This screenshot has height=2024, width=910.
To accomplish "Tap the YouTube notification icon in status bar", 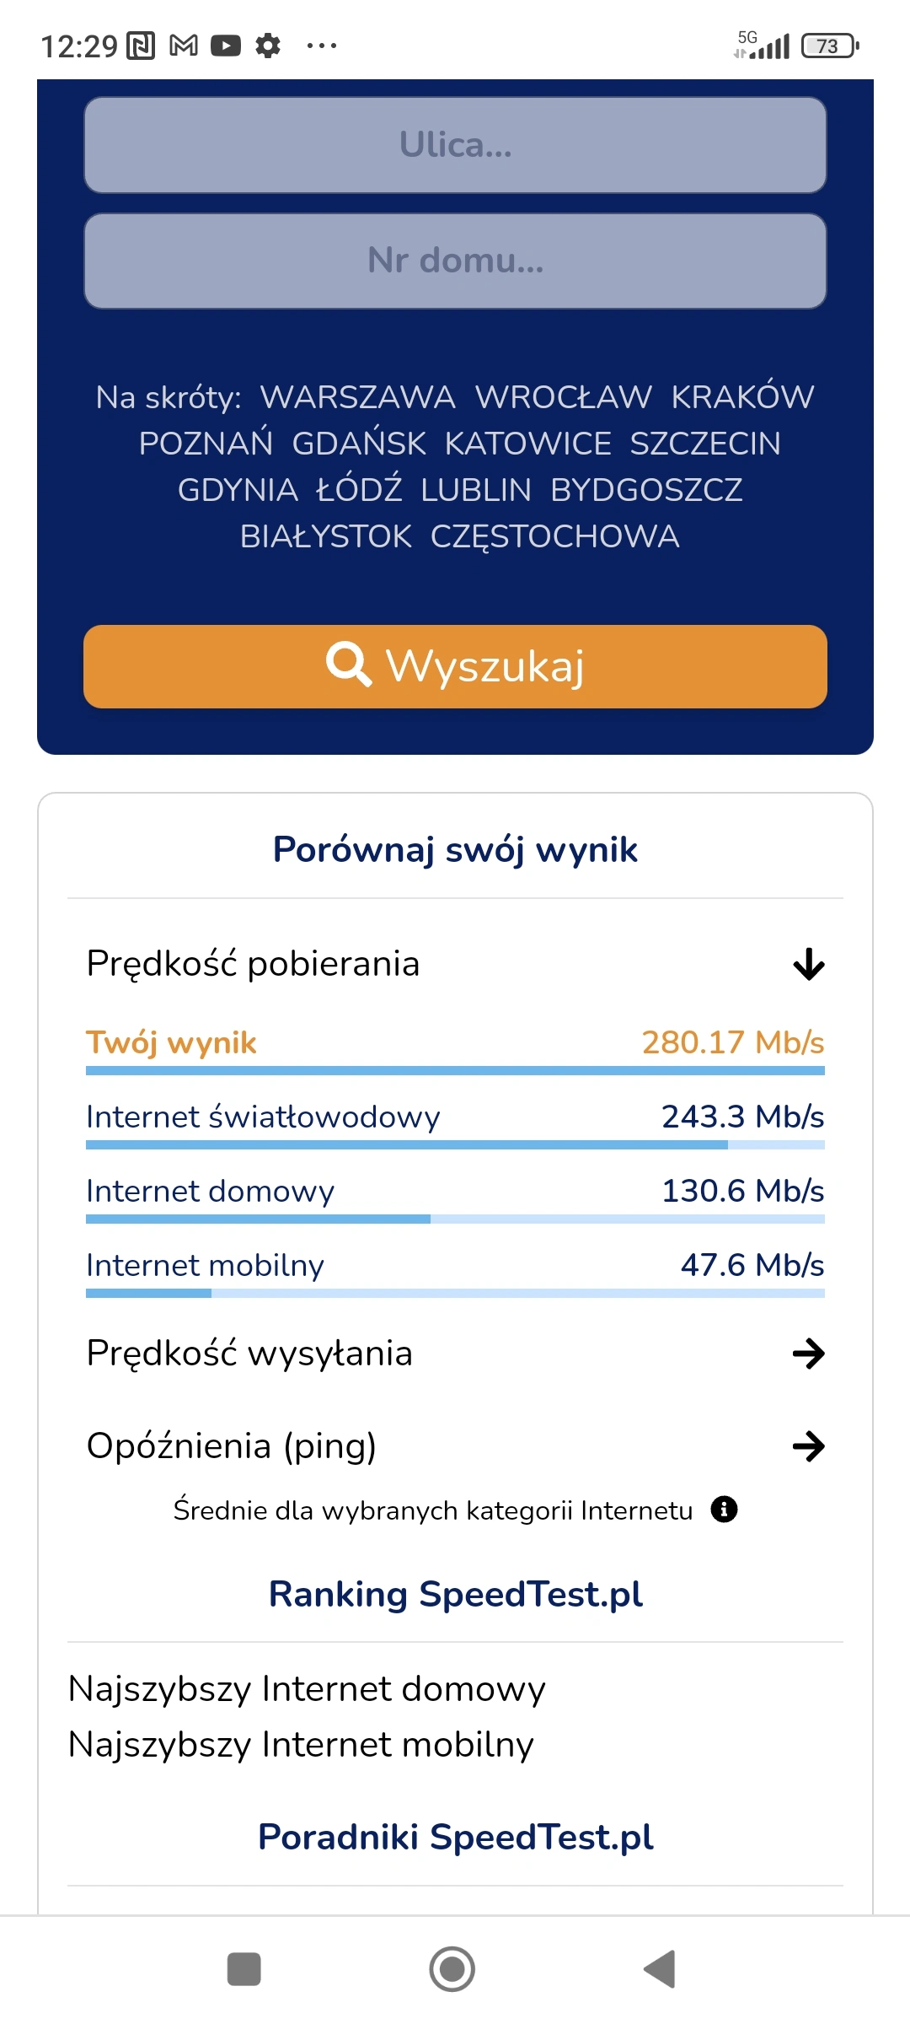I will tap(226, 46).
